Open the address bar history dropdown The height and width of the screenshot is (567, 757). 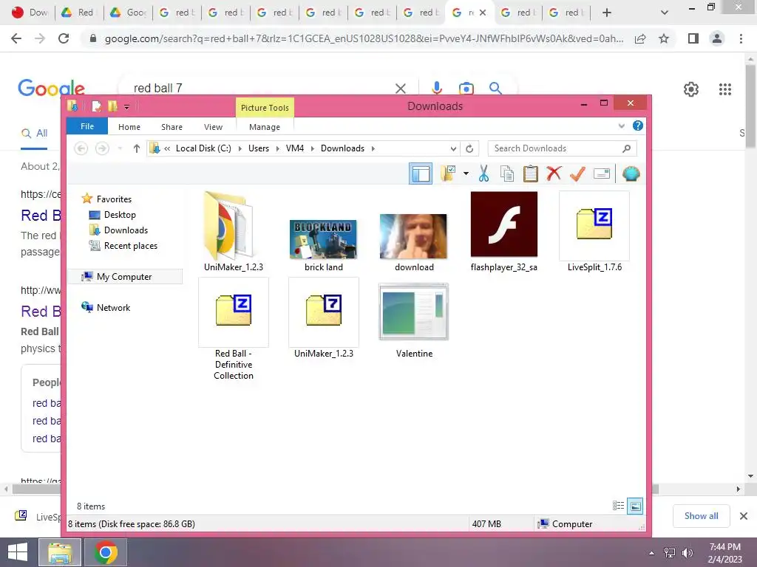point(453,148)
